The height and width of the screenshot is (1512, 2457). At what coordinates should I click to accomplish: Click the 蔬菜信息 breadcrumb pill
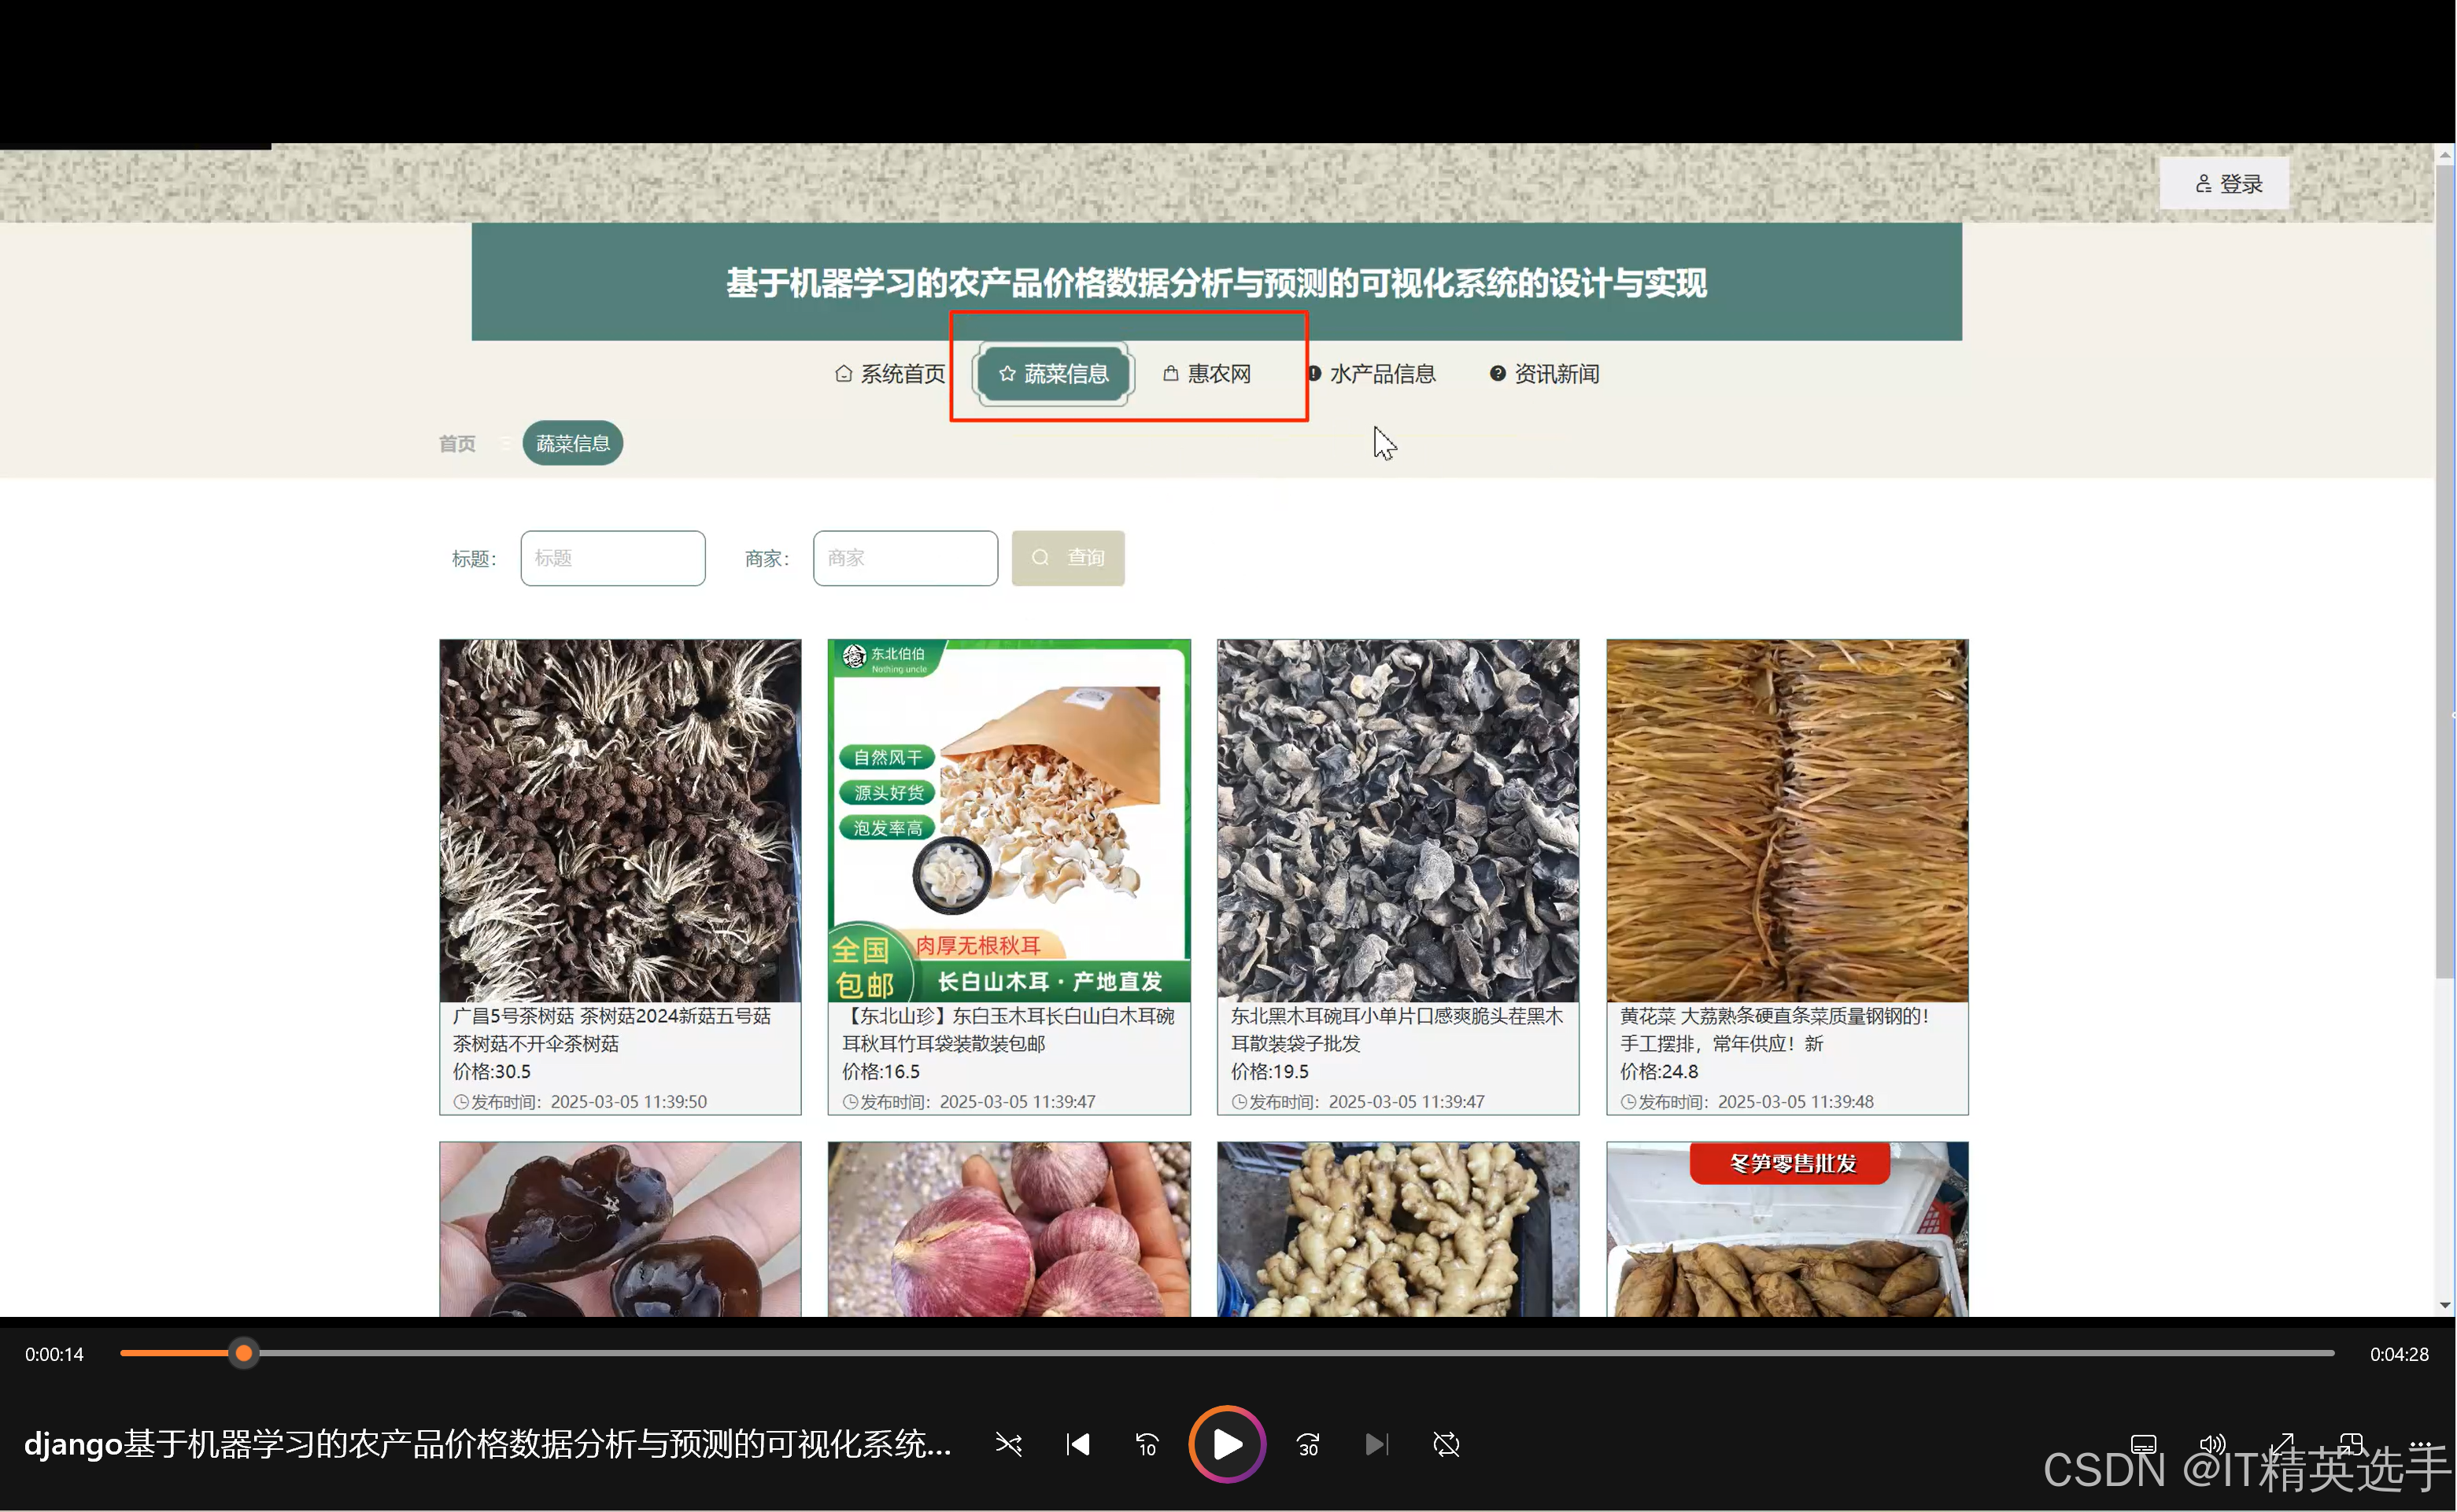coord(572,443)
